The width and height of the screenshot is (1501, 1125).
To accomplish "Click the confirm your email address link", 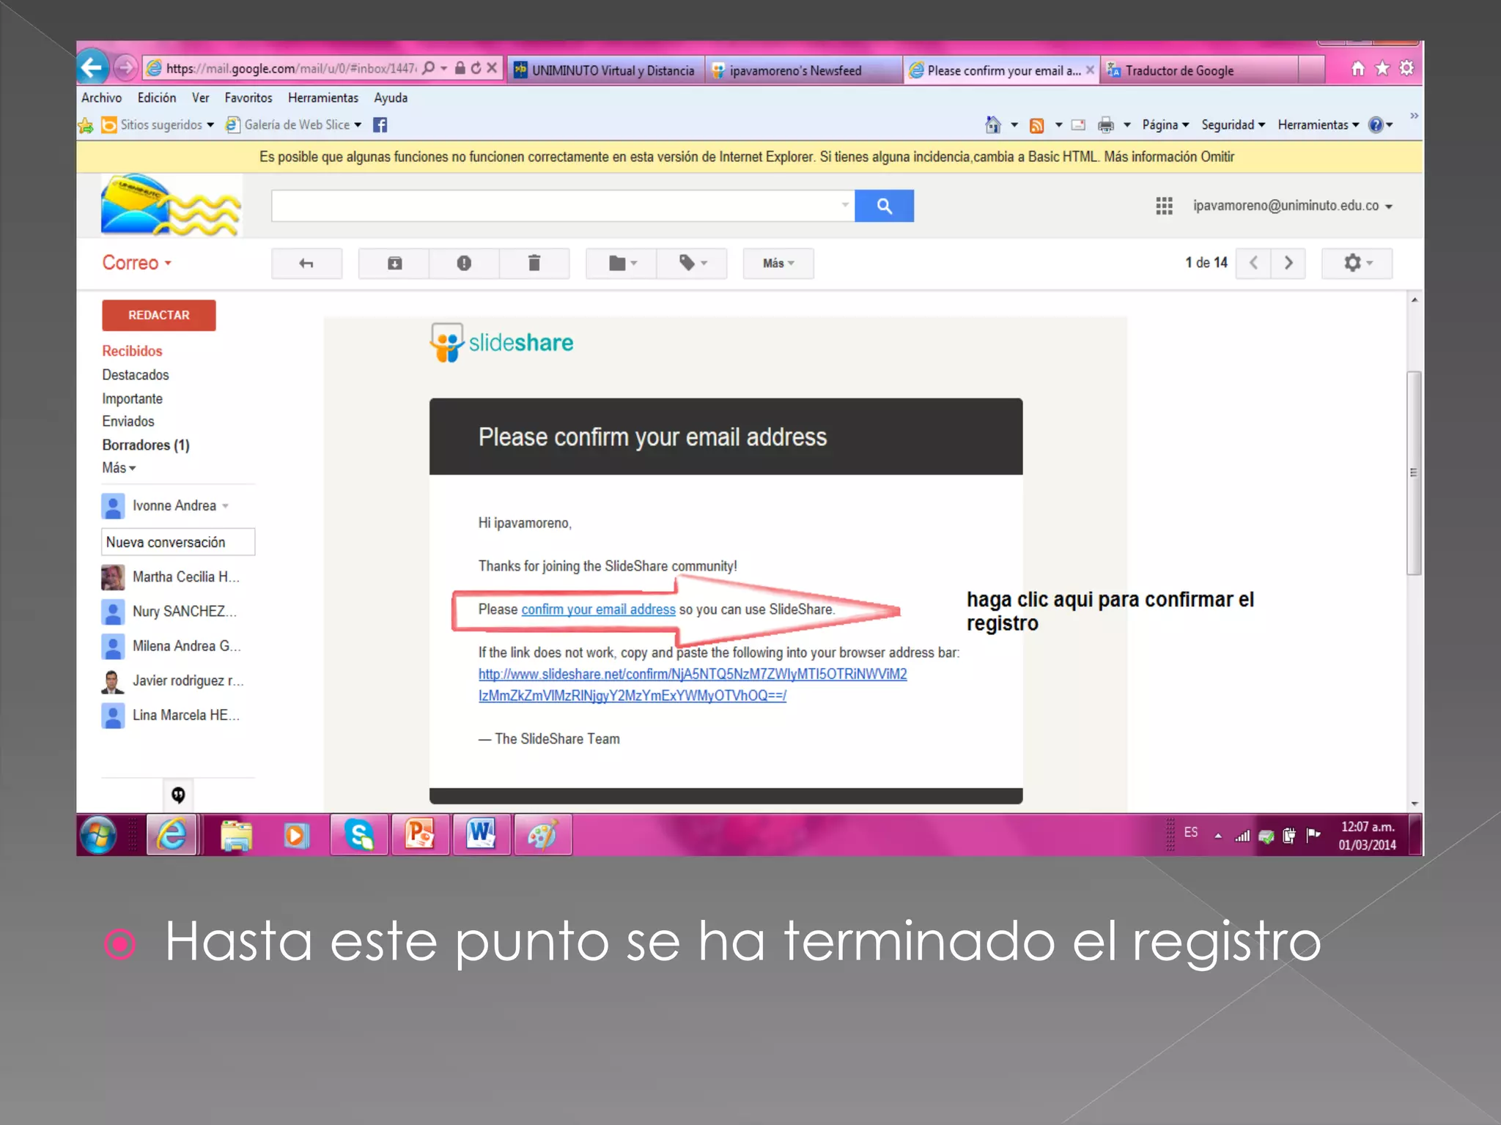I will pyautogui.click(x=598, y=610).
